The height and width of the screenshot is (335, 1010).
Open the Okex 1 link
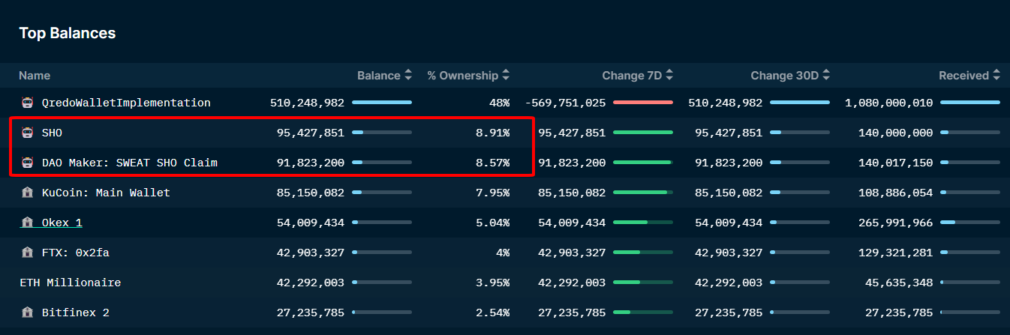coord(62,223)
